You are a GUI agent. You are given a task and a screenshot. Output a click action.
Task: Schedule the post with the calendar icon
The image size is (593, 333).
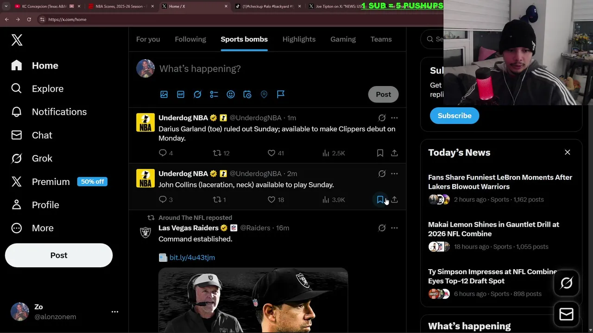(x=247, y=94)
